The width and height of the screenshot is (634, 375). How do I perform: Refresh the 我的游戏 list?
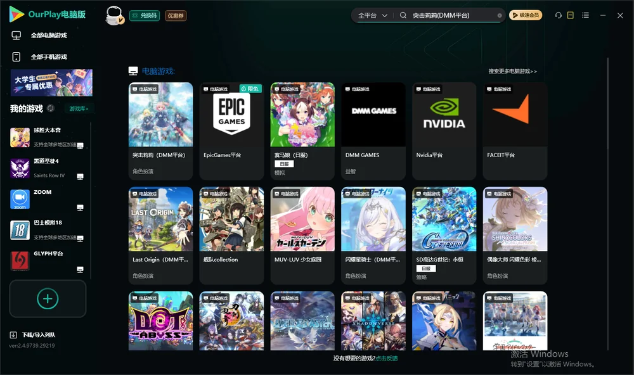51,108
